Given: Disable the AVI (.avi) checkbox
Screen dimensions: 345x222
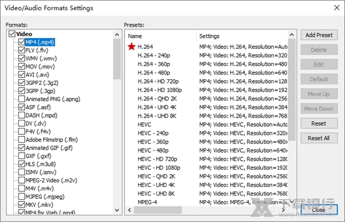Looking at the screenshot, I should coord(22,75).
